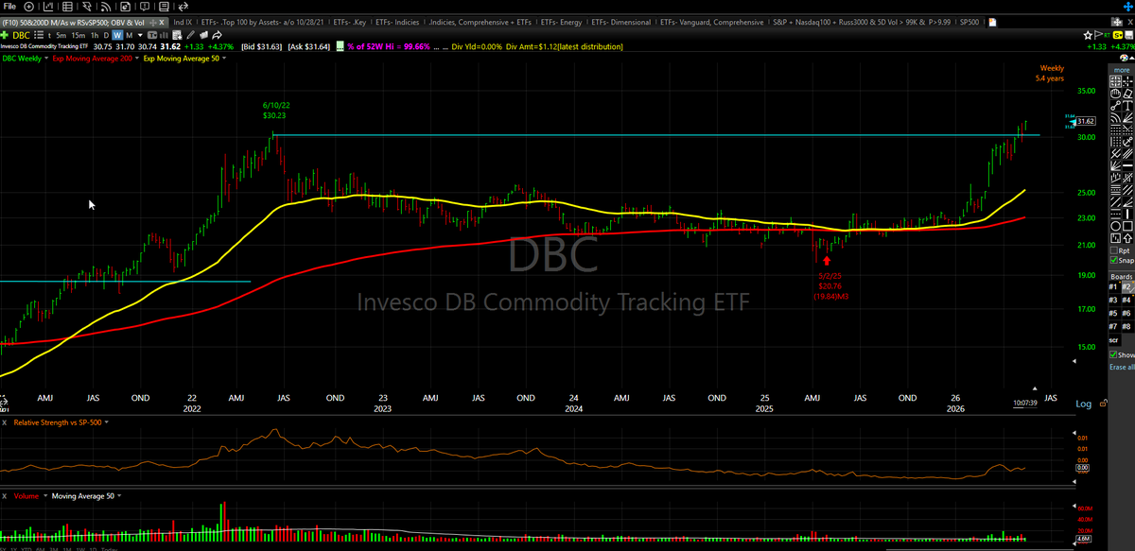Close the Volume pane with X
This screenshot has width=1135, height=551.
coord(6,494)
